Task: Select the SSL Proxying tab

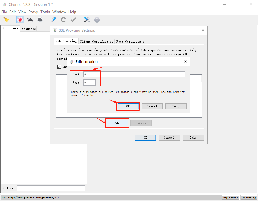Action: pos(66,41)
